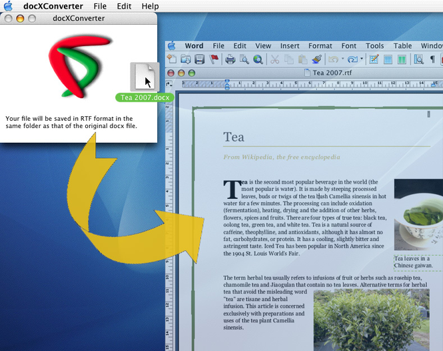Screen dimensions: 443x351
Task: Click the Web Page Preview globe icon
Action: coord(258,59)
